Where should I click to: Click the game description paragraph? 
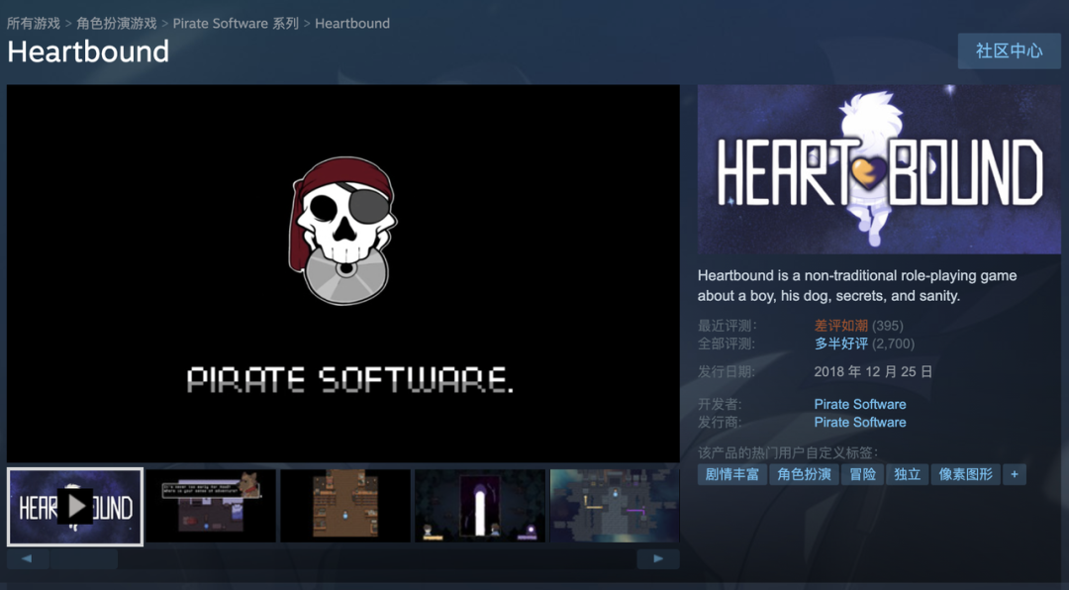tap(857, 286)
